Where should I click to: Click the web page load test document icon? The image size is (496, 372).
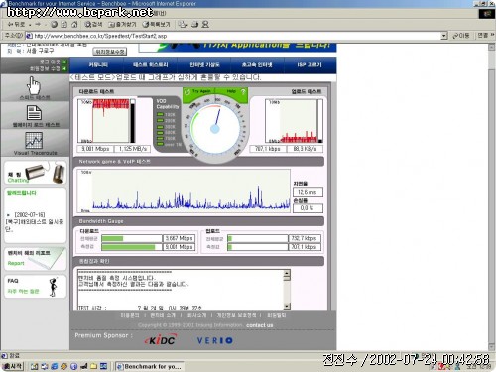34,113
